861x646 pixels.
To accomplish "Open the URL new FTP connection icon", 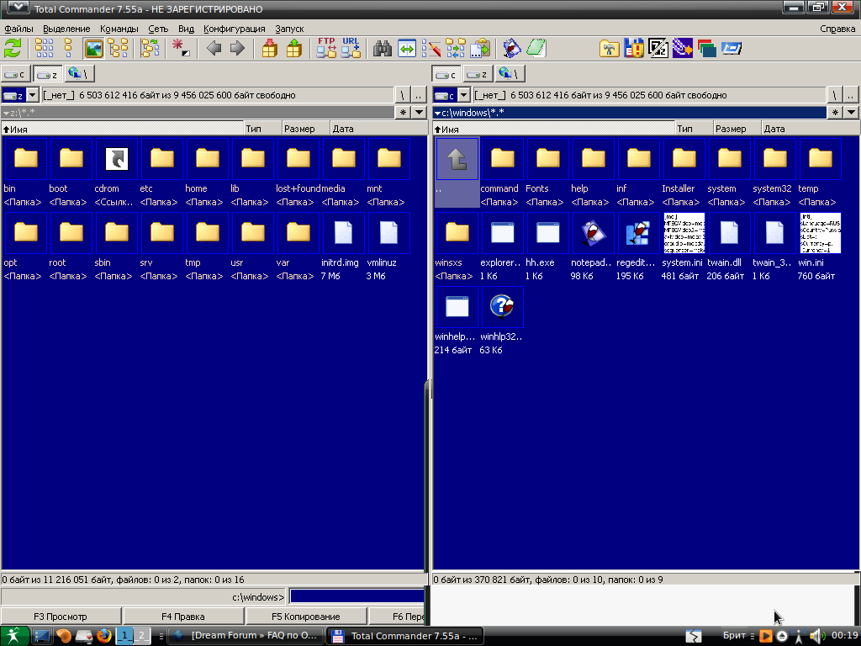I will pyautogui.click(x=351, y=48).
